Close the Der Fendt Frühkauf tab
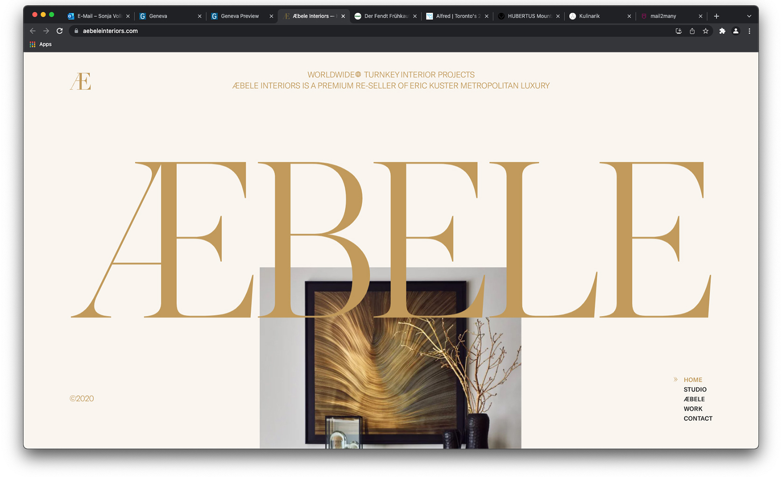Screen dimensions: 782x477 (x=415, y=16)
